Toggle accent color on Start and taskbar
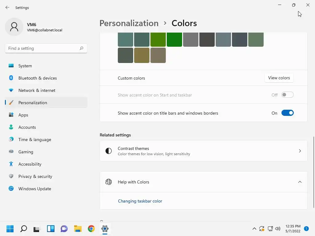The width and height of the screenshot is (315, 236). [288, 95]
